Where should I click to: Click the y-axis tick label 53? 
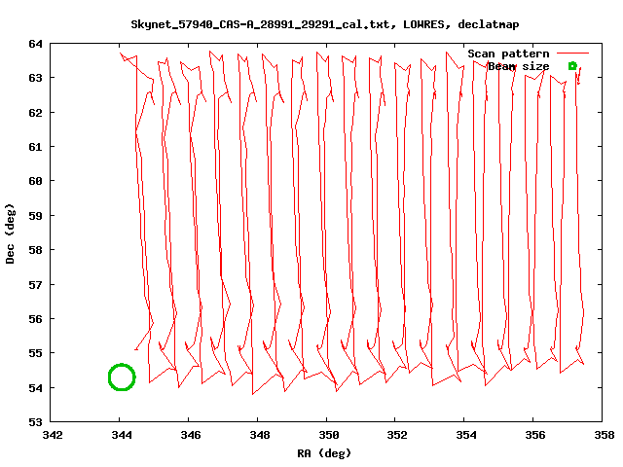[x=35, y=422]
